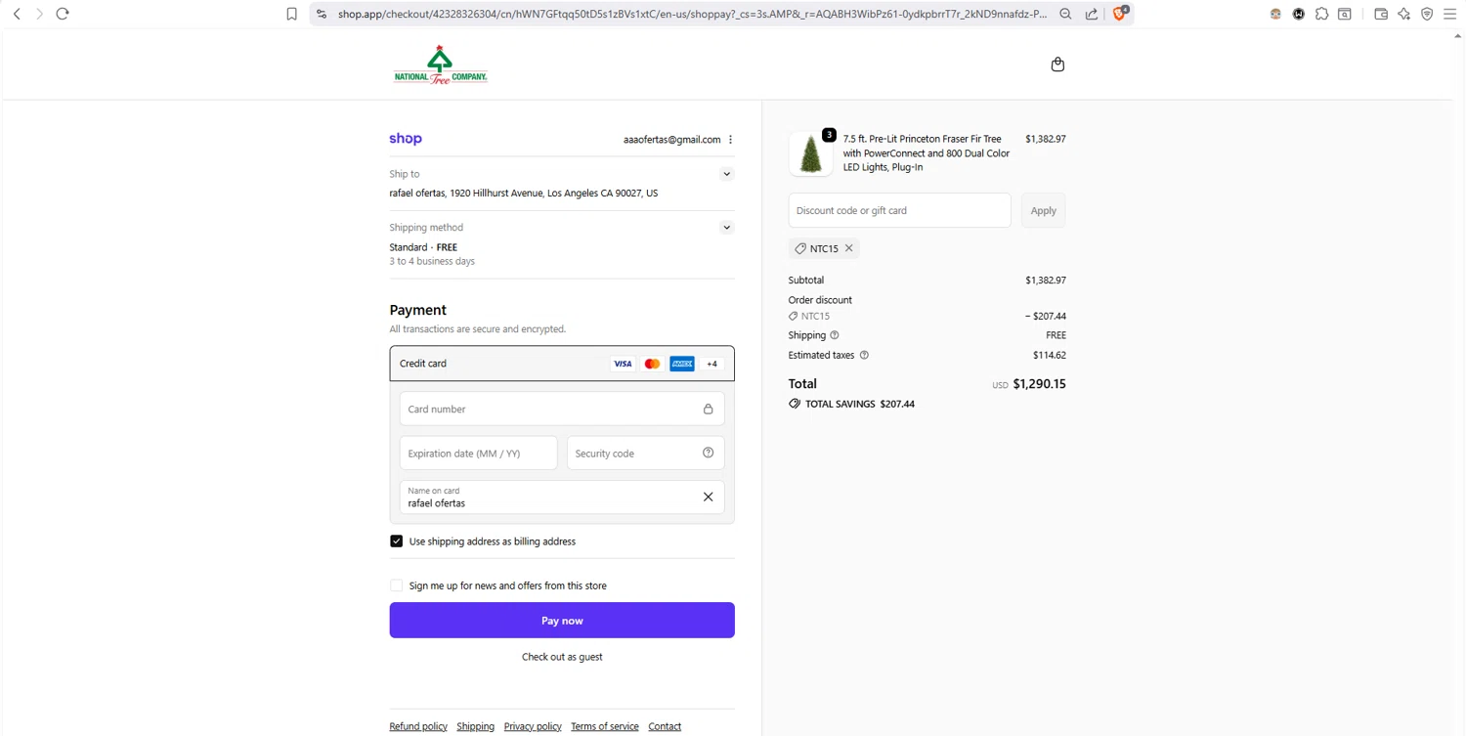1466x736 pixels.
Task: Check sign me up for news
Action: click(x=397, y=585)
